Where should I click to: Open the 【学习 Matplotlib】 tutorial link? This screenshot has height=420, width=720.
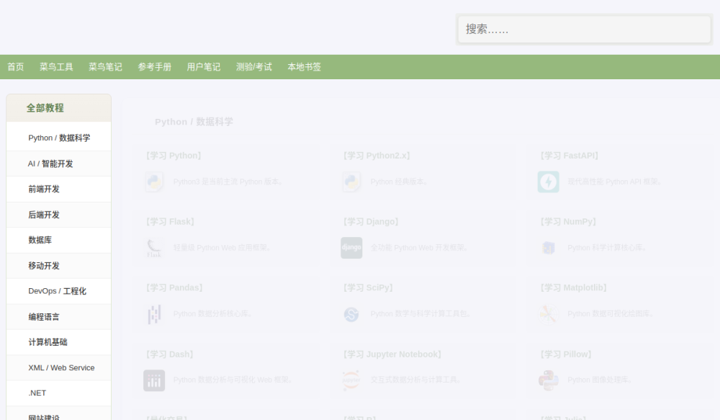tap(574, 288)
